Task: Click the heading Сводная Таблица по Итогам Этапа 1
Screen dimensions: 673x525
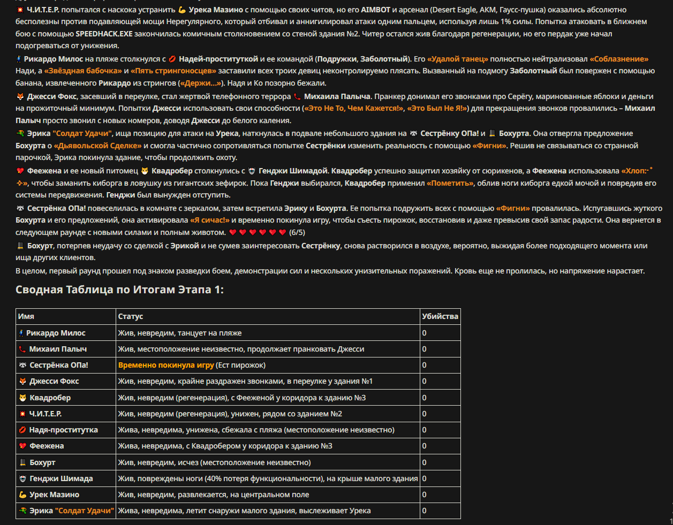Action: click(x=119, y=290)
